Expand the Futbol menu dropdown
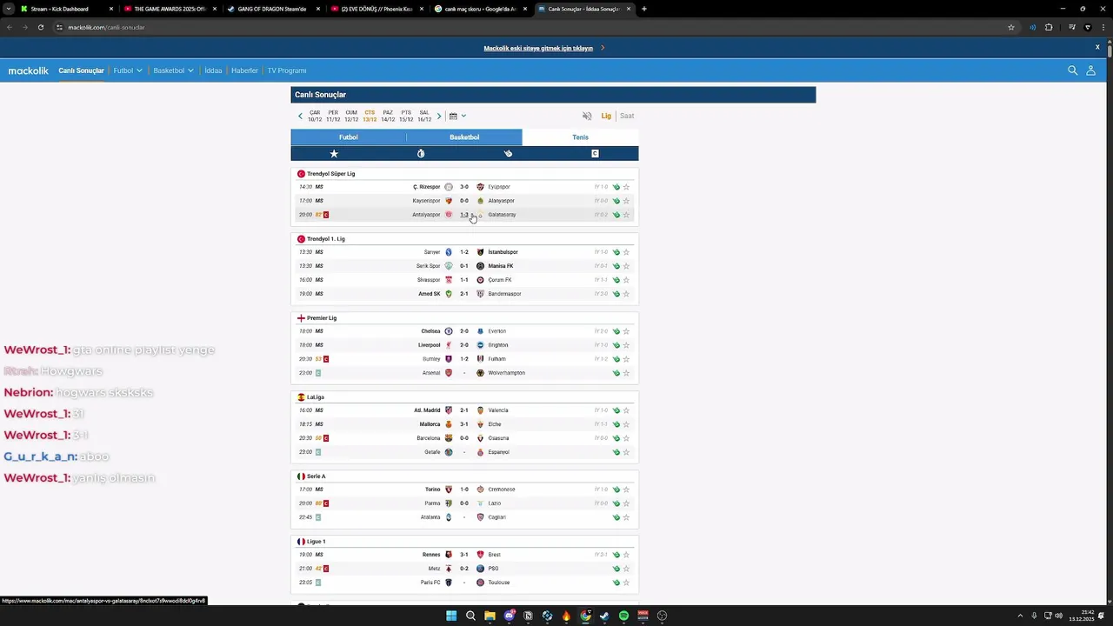 click(x=128, y=70)
